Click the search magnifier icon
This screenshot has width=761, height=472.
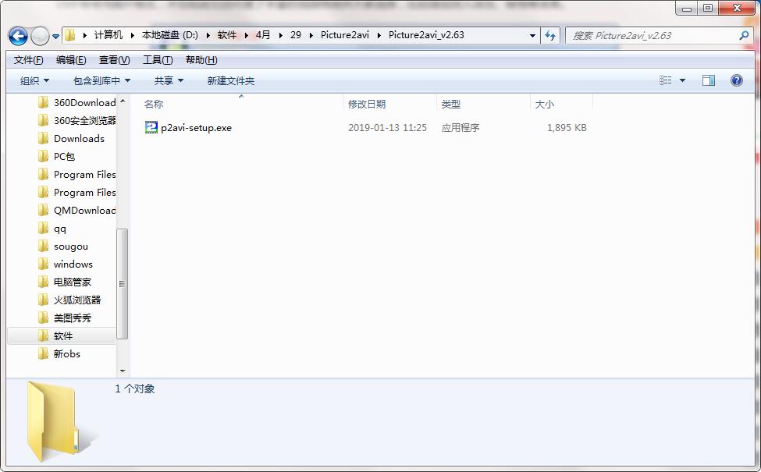click(744, 35)
